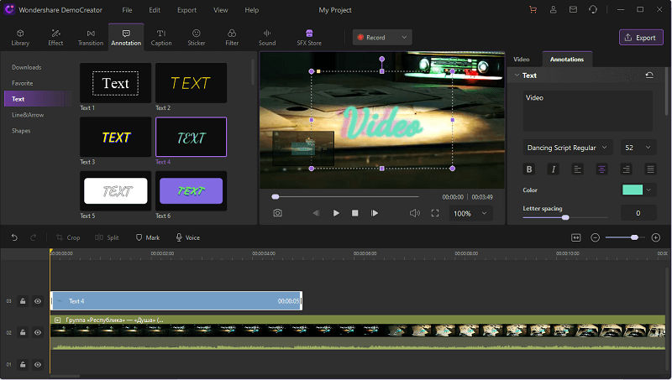This screenshot has width=672, height=380.
Task: Lock track 01
Action: pos(23,365)
